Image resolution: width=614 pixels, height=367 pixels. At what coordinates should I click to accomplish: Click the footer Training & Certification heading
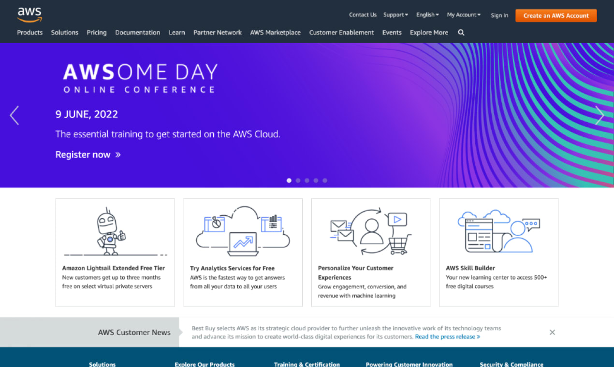[x=307, y=364]
